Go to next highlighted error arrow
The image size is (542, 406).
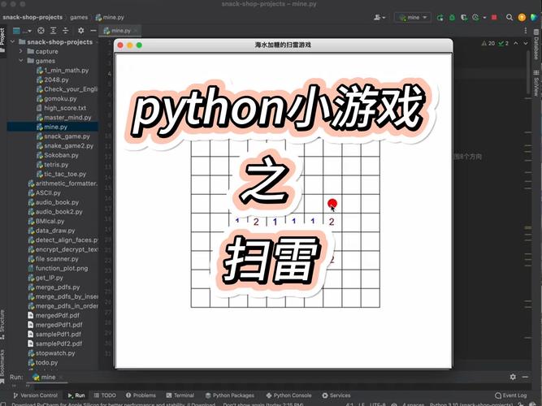526,43
